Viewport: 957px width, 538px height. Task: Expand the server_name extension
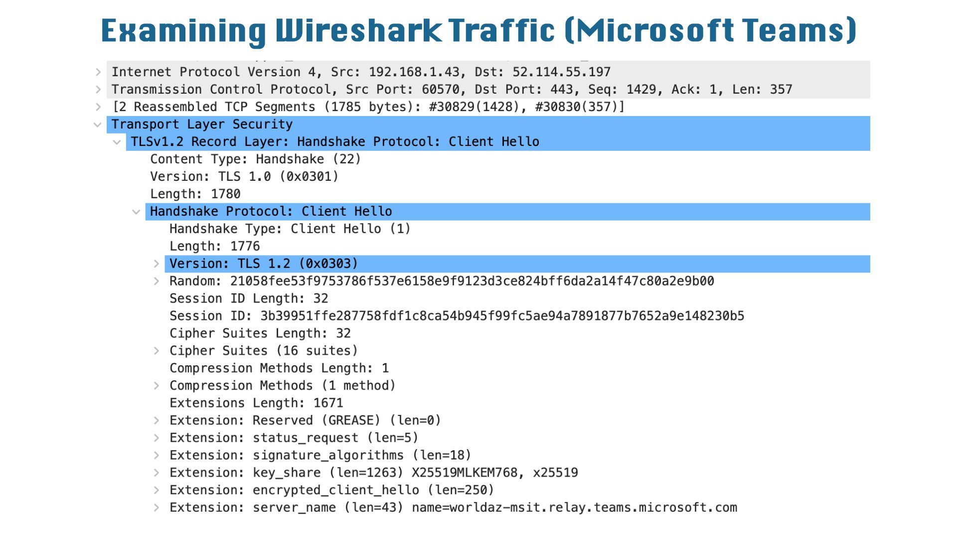tap(156, 508)
